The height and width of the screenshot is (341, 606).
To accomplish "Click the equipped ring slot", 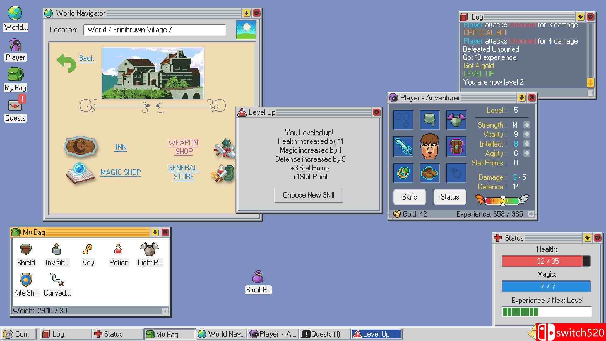I will [x=403, y=173].
